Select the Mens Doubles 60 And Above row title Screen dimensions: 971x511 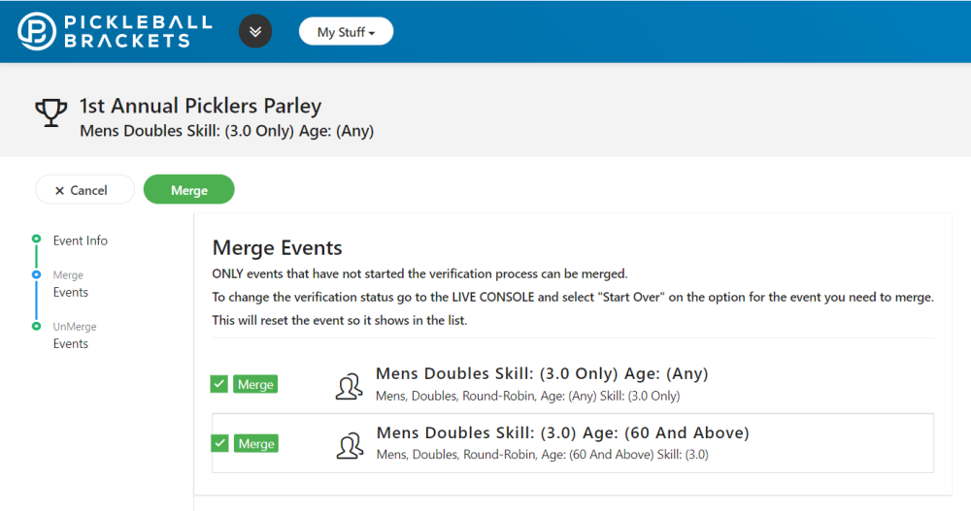pyautogui.click(x=562, y=432)
